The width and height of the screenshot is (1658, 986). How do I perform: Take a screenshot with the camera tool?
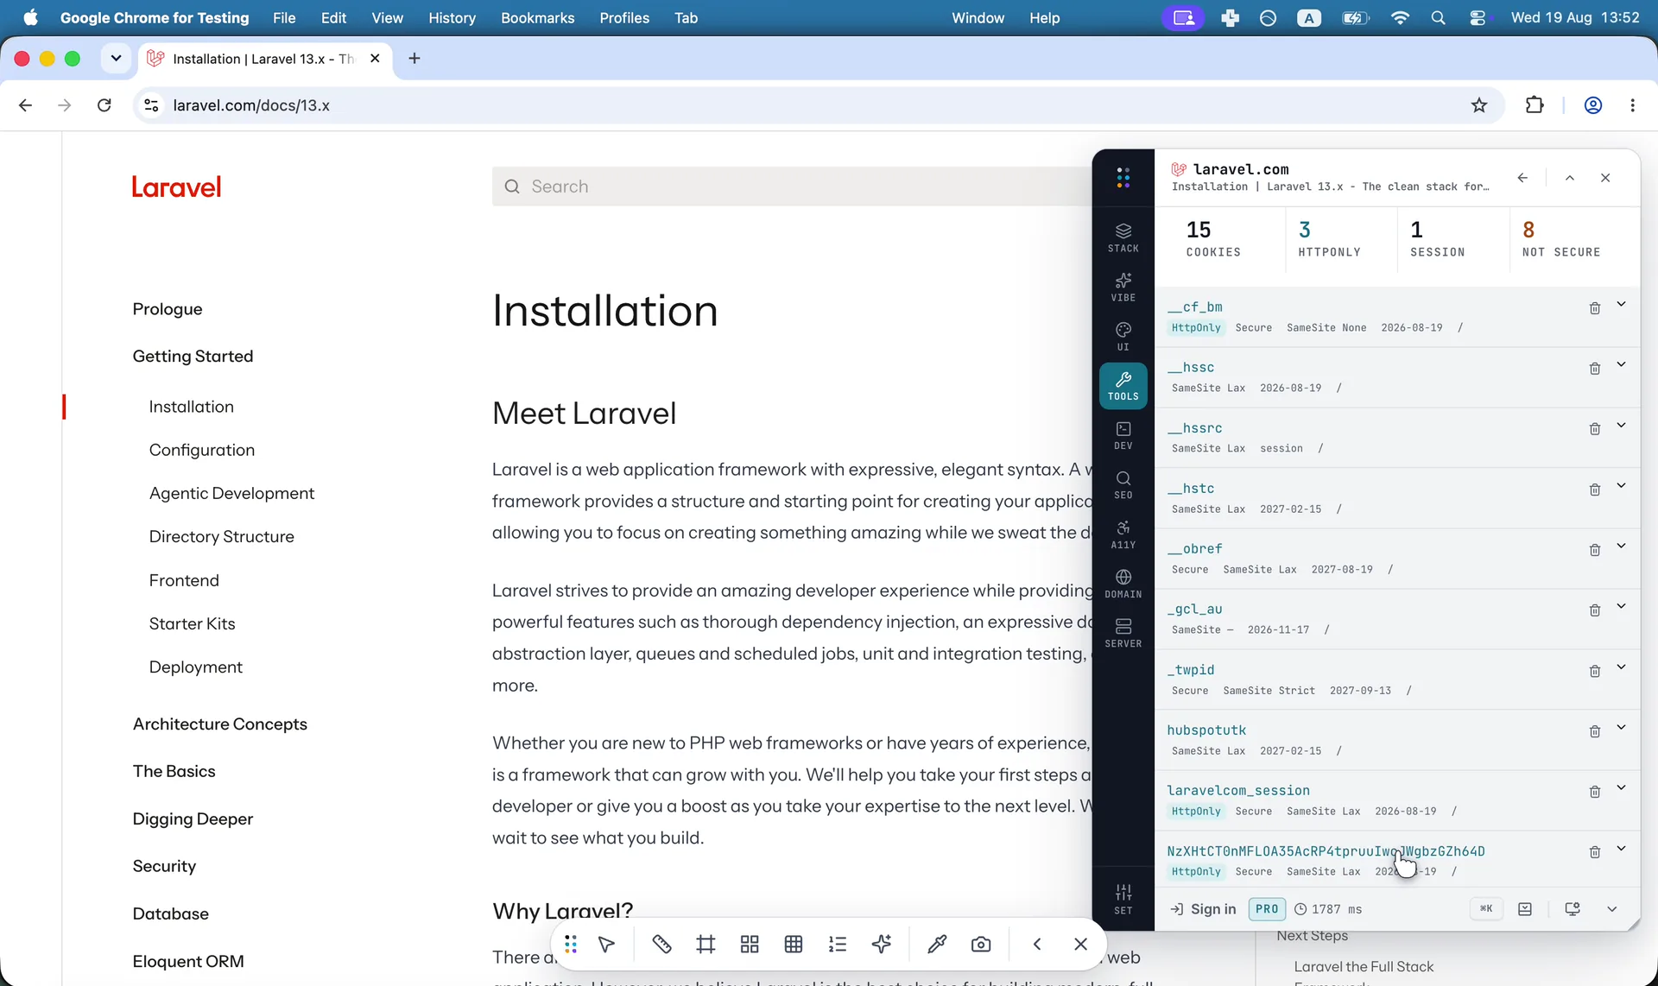981,945
